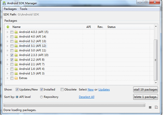This screenshot has width=163, height=115.
Task: Click the package list vertical scrollbar thumb
Action: [x=155, y=60]
